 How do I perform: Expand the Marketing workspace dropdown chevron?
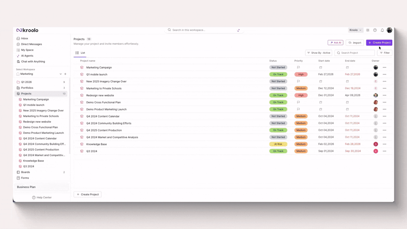tap(61, 74)
